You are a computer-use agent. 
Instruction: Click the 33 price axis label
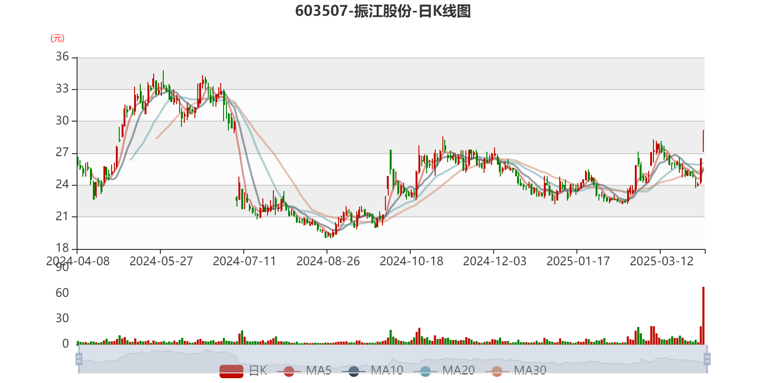pyautogui.click(x=62, y=89)
